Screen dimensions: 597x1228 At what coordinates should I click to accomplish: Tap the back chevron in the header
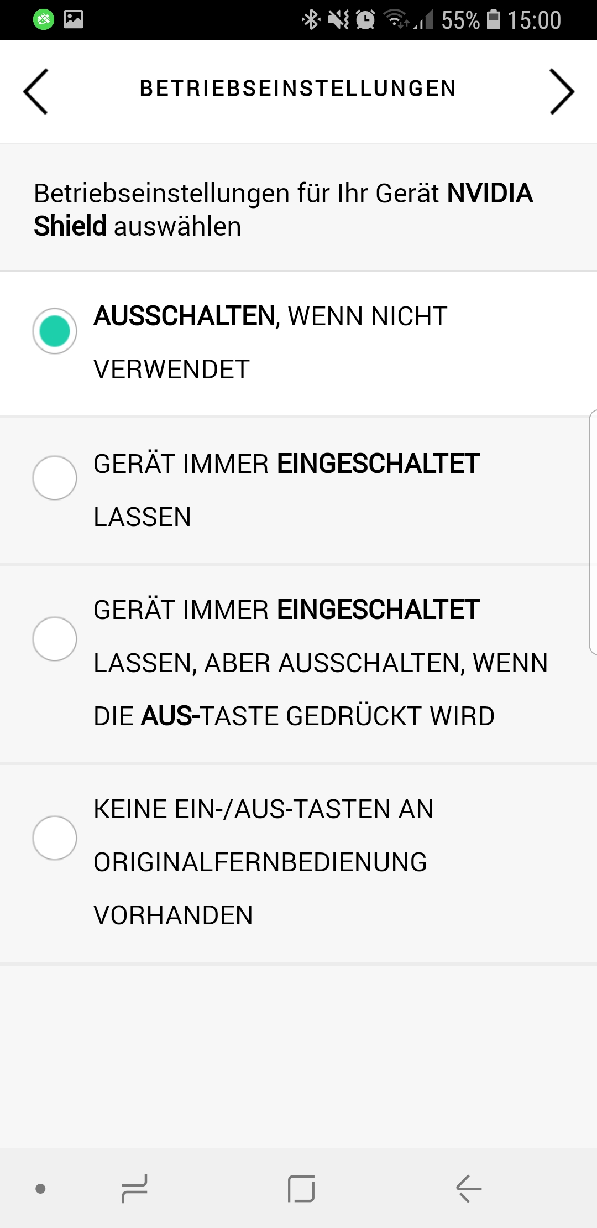click(x=36, y=91)
